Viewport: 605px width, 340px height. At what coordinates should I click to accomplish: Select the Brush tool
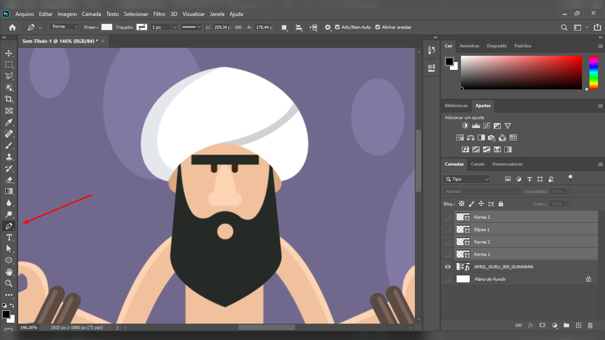[x=9, y=145]
